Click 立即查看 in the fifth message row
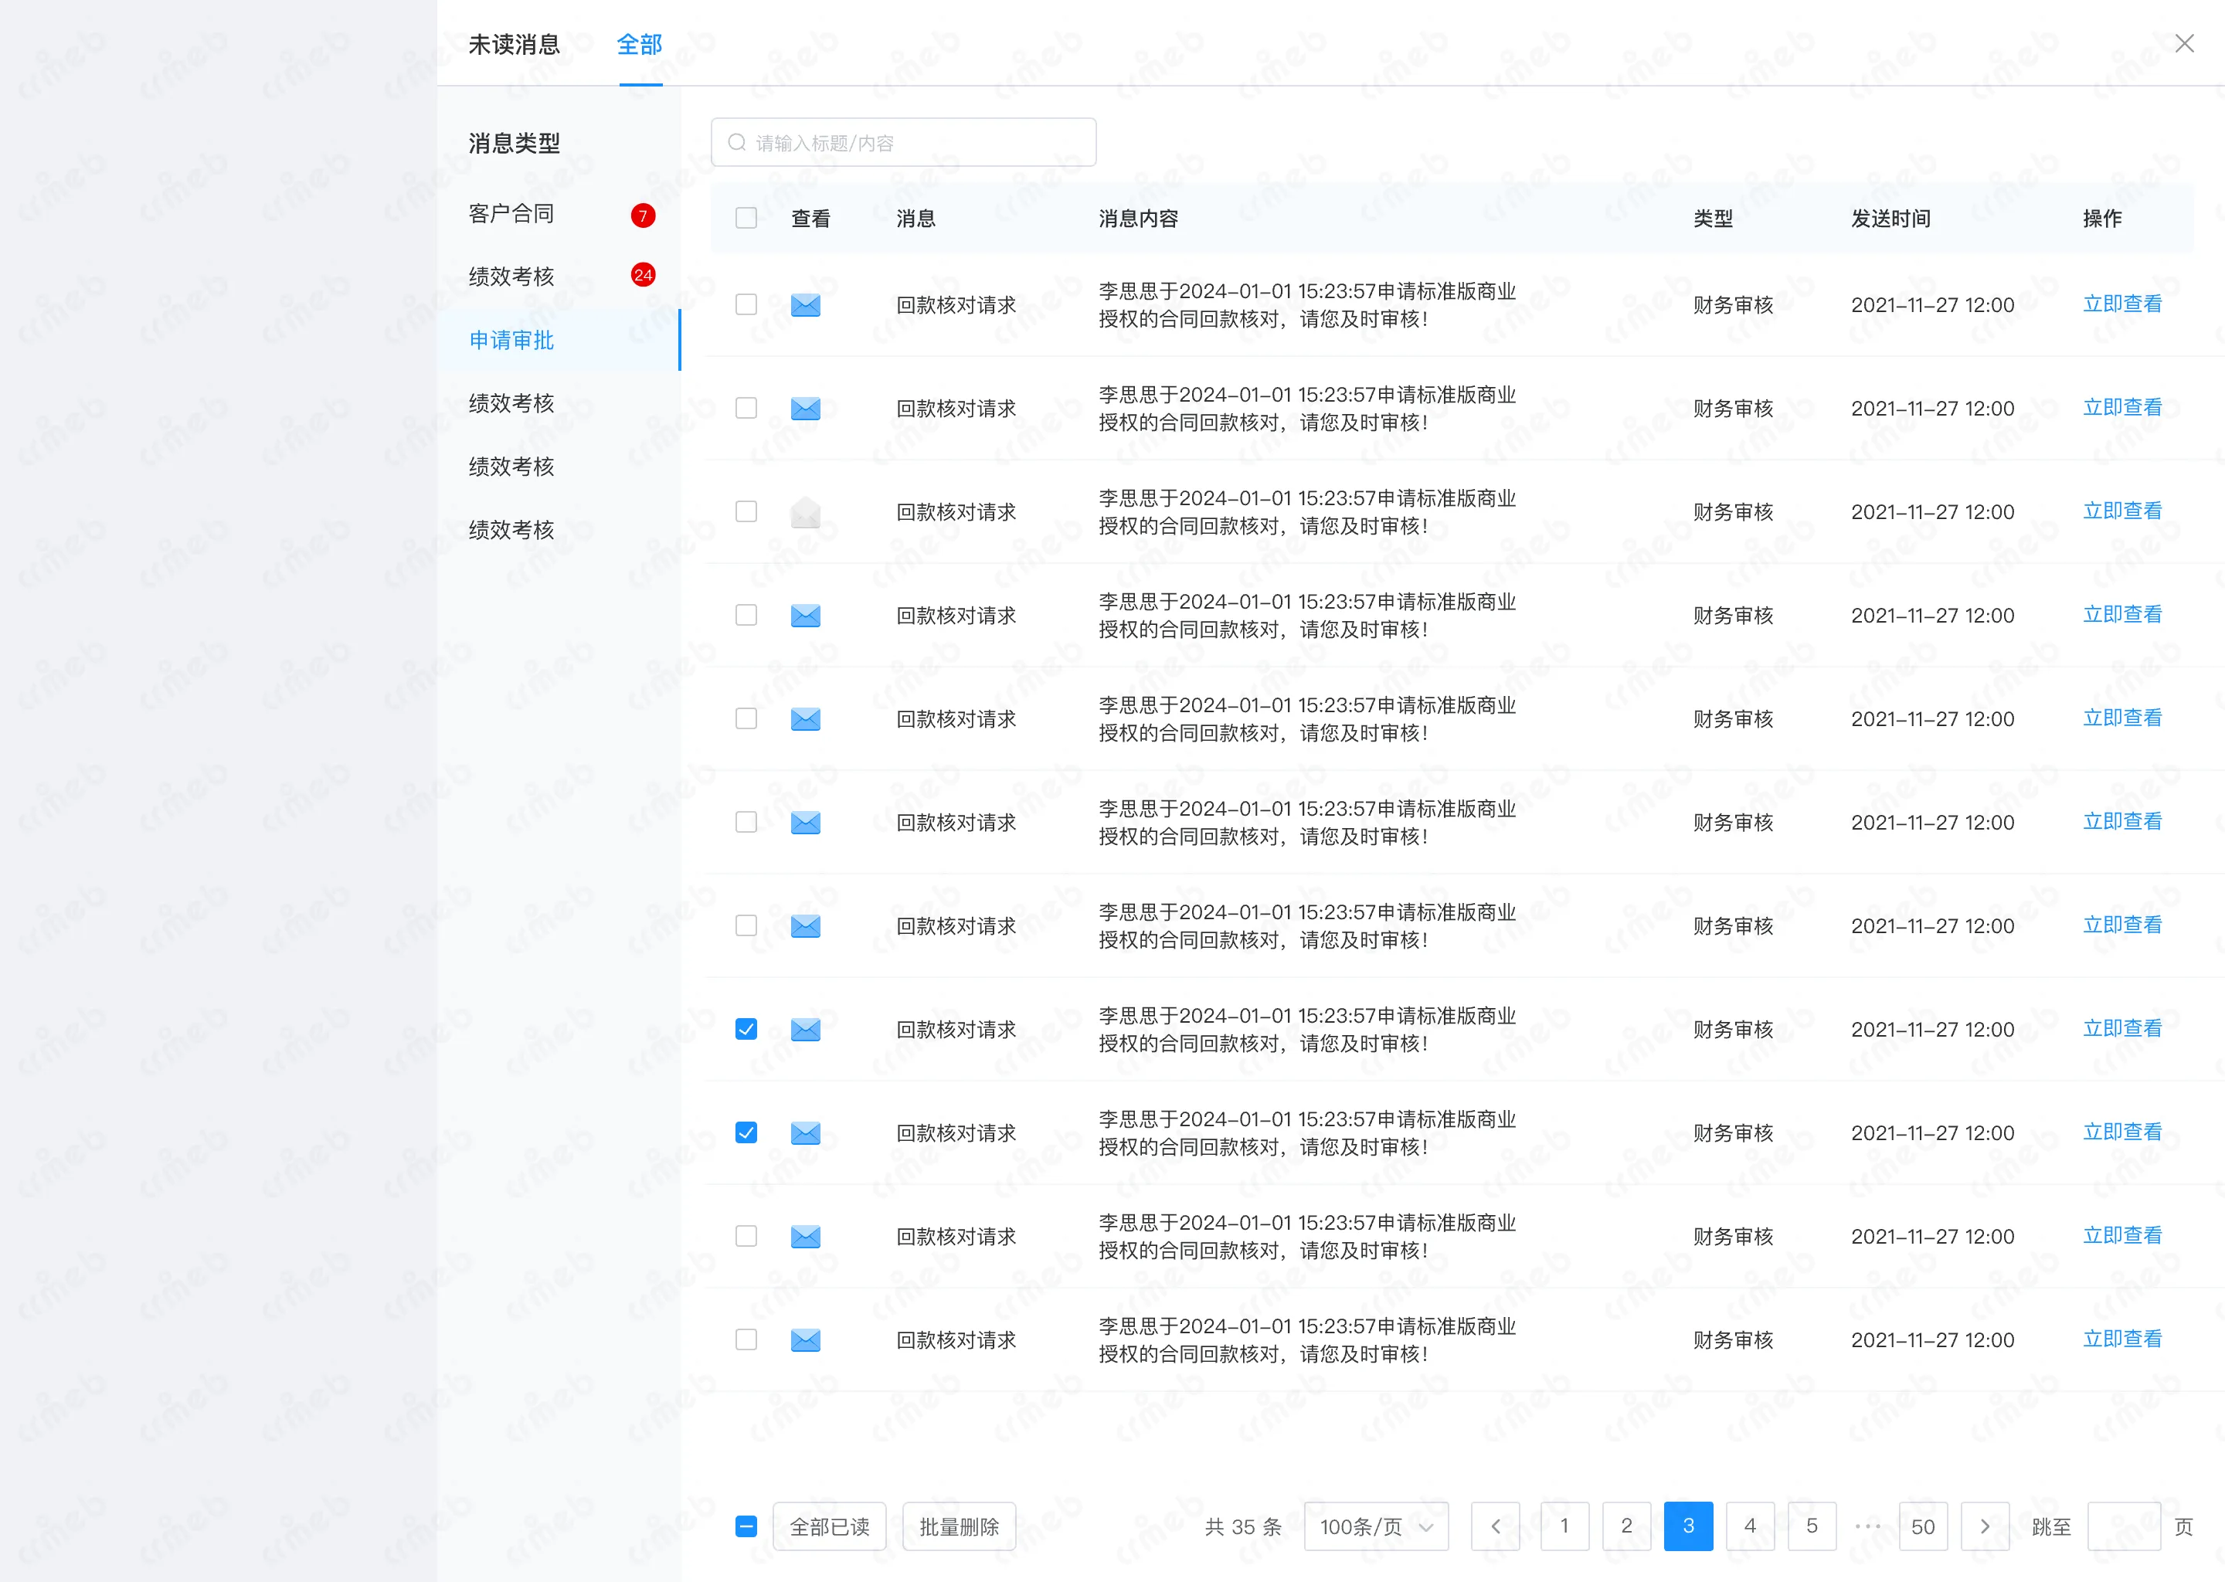2225x1582 pixels. coord(2121,718)
